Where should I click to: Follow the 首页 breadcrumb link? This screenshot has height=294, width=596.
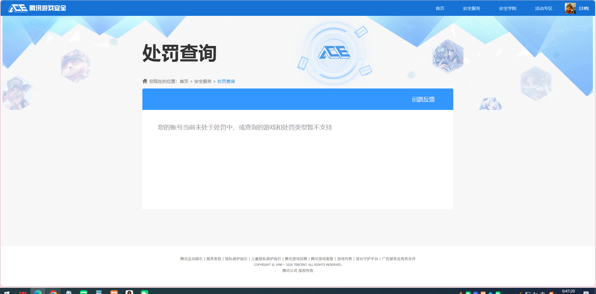tap(184, 81)
